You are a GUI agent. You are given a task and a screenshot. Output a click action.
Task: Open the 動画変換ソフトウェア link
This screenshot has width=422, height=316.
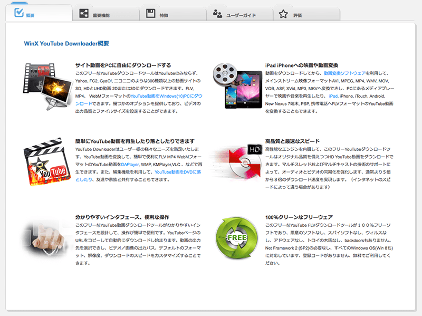click(344, 73)
